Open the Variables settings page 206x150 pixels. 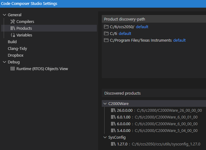[24, 35]
